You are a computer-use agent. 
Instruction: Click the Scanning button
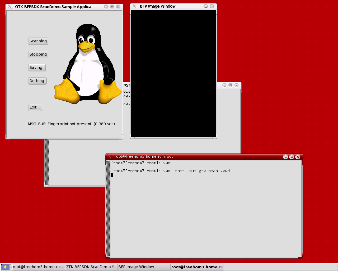tap(38, 41)
